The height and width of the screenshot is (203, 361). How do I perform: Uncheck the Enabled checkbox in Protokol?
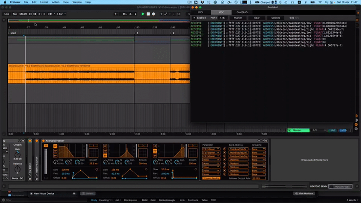click(194, 18)
